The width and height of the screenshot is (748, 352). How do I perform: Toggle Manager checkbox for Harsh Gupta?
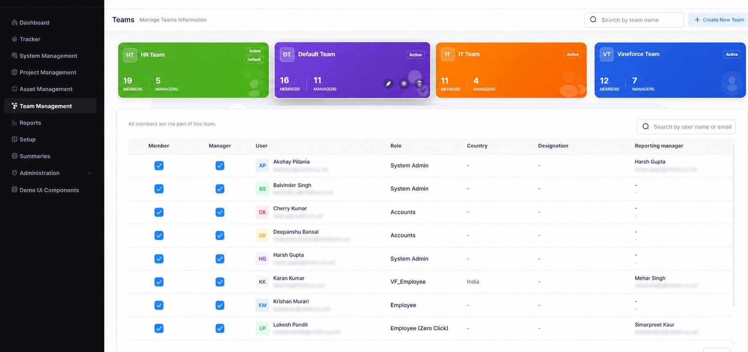coord(220,259)
